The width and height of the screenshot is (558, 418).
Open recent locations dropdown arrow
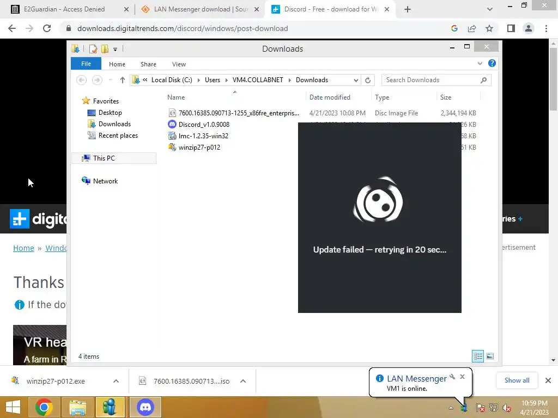(x=110, y=80)
